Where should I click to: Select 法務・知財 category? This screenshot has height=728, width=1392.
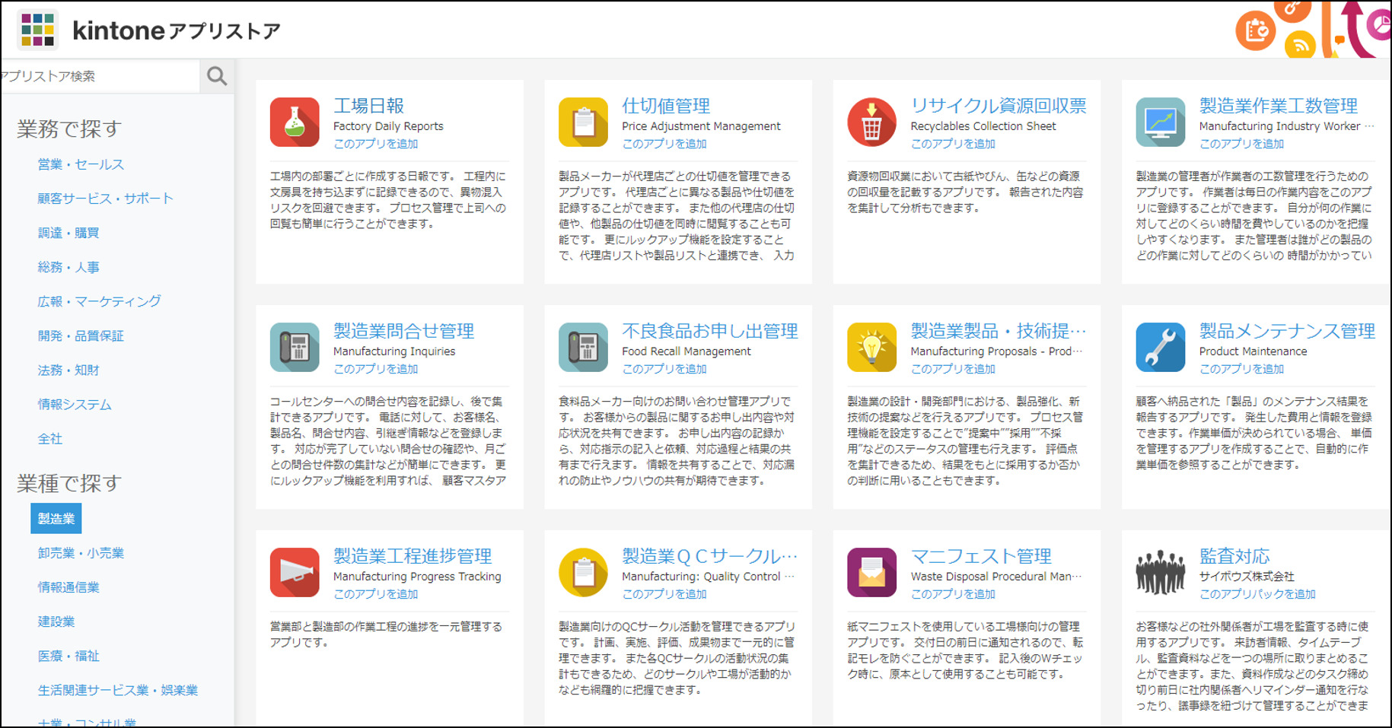coord(68,370)
